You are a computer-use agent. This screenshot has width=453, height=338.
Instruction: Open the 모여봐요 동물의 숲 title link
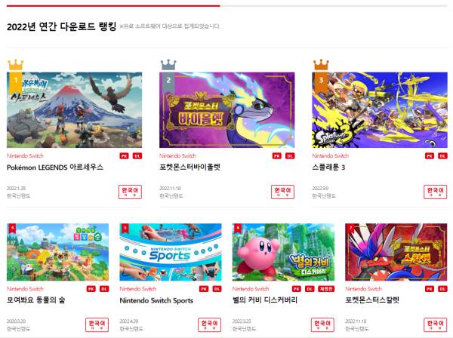35,300
